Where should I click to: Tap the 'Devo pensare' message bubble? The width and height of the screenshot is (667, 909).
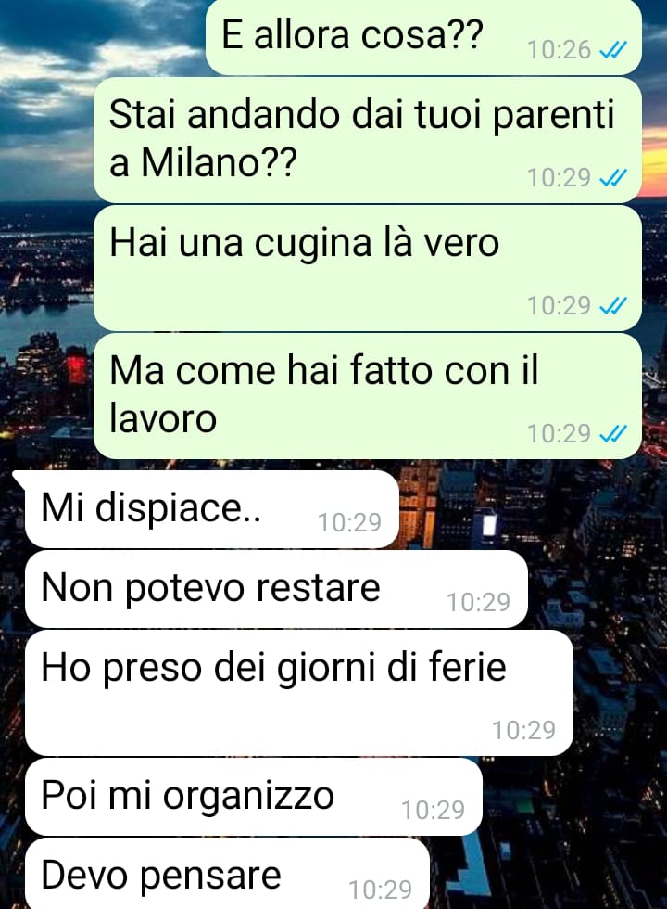click(227, 873)
